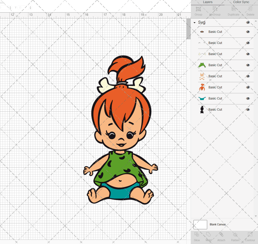Image resolution: width=258 pixels, height=244 pixels.
Task: Click the canvas vertical scrollbar handle
Action: tap(188, 29)
